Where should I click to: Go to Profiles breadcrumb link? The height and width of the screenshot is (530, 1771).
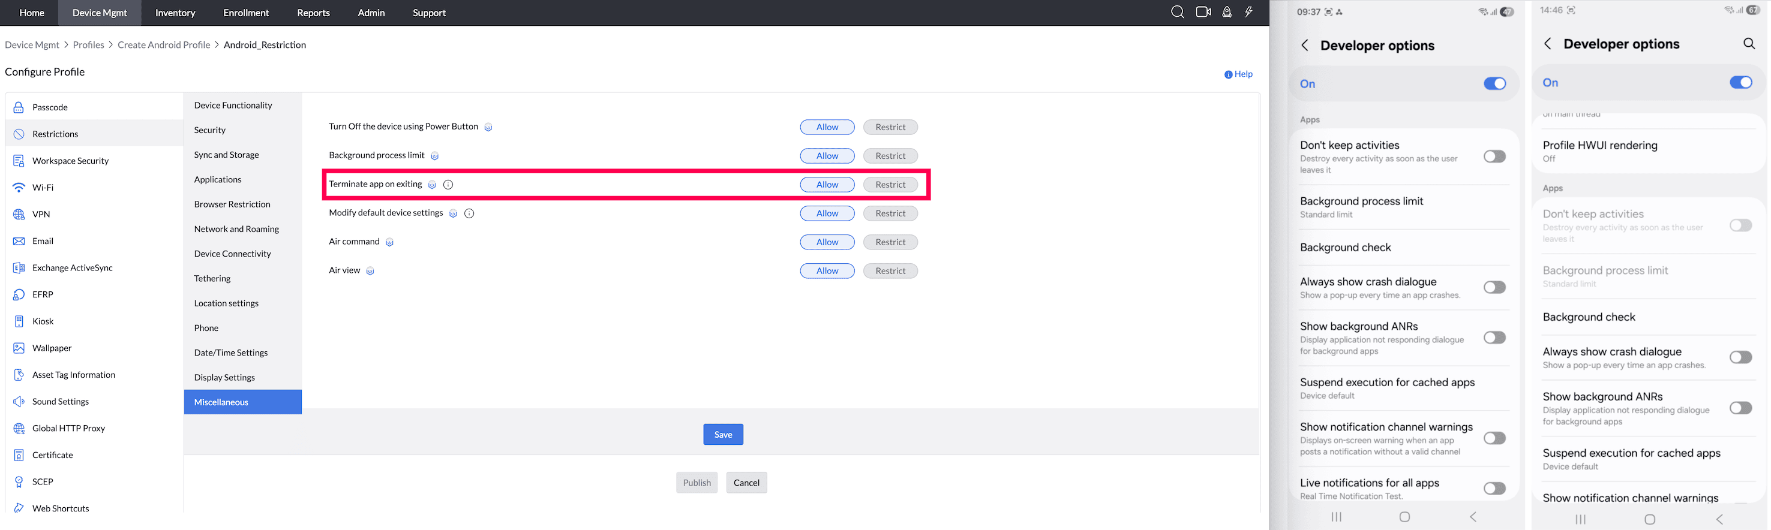click(89, 45)
